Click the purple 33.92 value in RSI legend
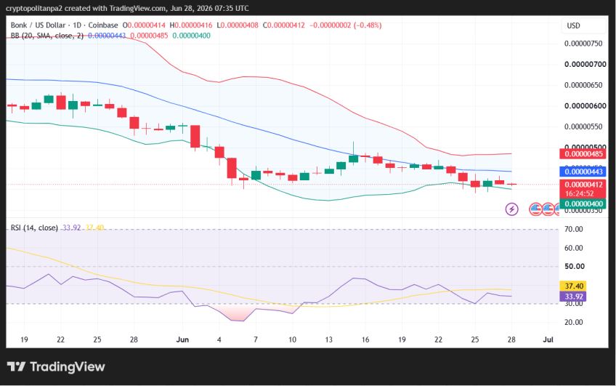This screenshot has width=616, height=386. click(71, 228)
